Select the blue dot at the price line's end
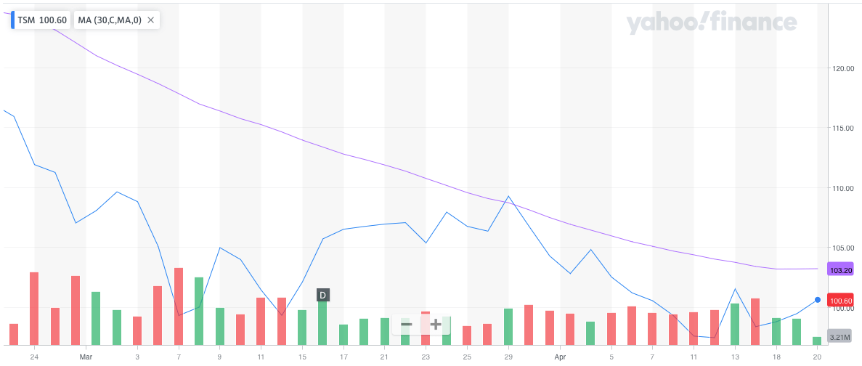The width and height of the screenshot is (862, 366). pos(818,300)
